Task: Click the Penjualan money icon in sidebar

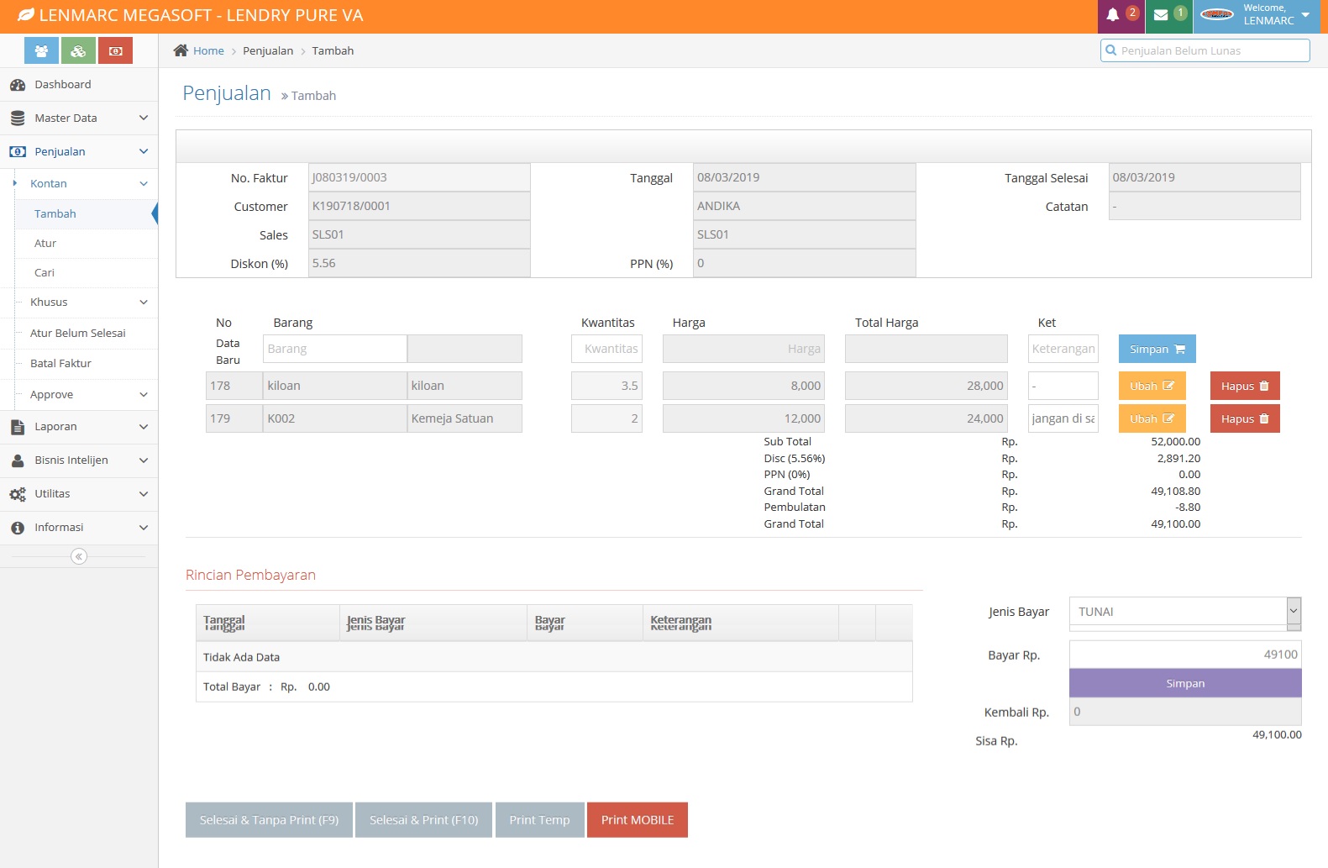Action: (18, 152)
